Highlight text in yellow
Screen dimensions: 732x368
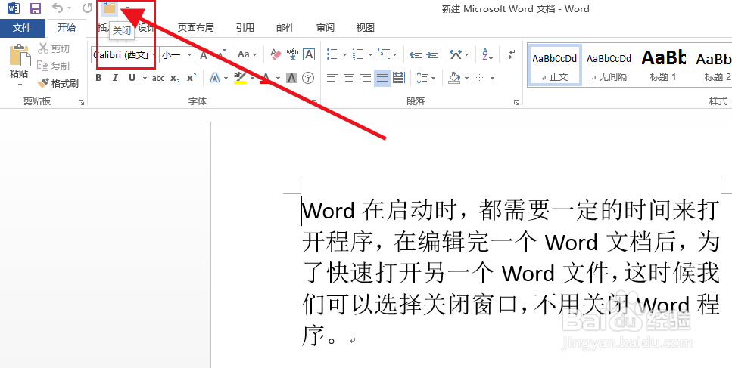240,78
